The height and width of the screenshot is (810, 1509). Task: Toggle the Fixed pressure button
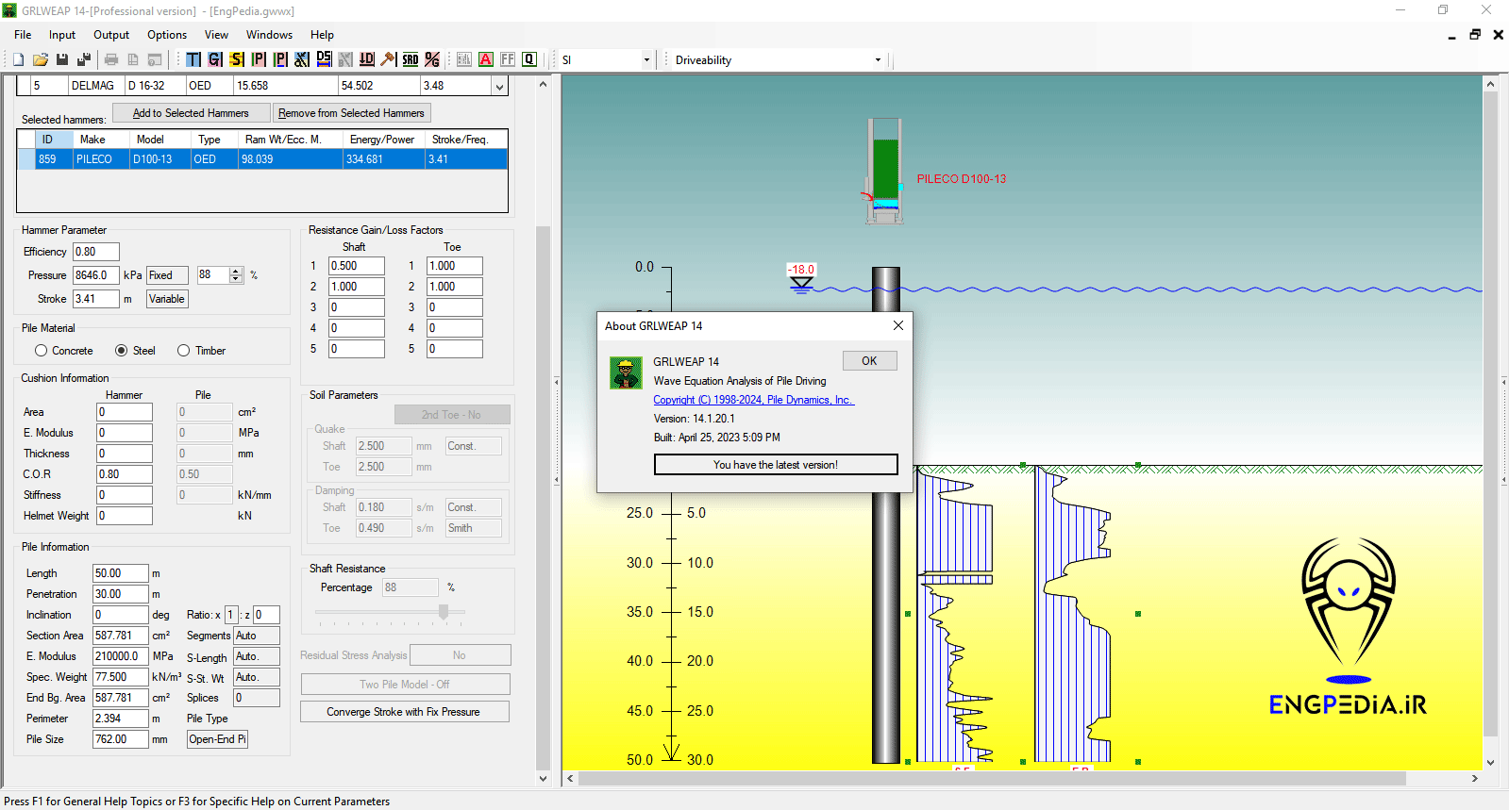click(167, 275)
